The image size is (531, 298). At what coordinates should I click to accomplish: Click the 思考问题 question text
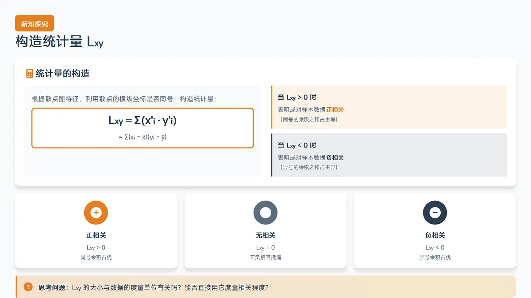(x=154, y=287)
